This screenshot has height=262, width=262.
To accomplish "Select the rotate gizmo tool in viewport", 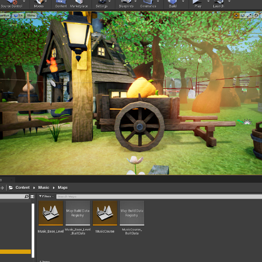I will pyautogui.click(x=243, y=16).
